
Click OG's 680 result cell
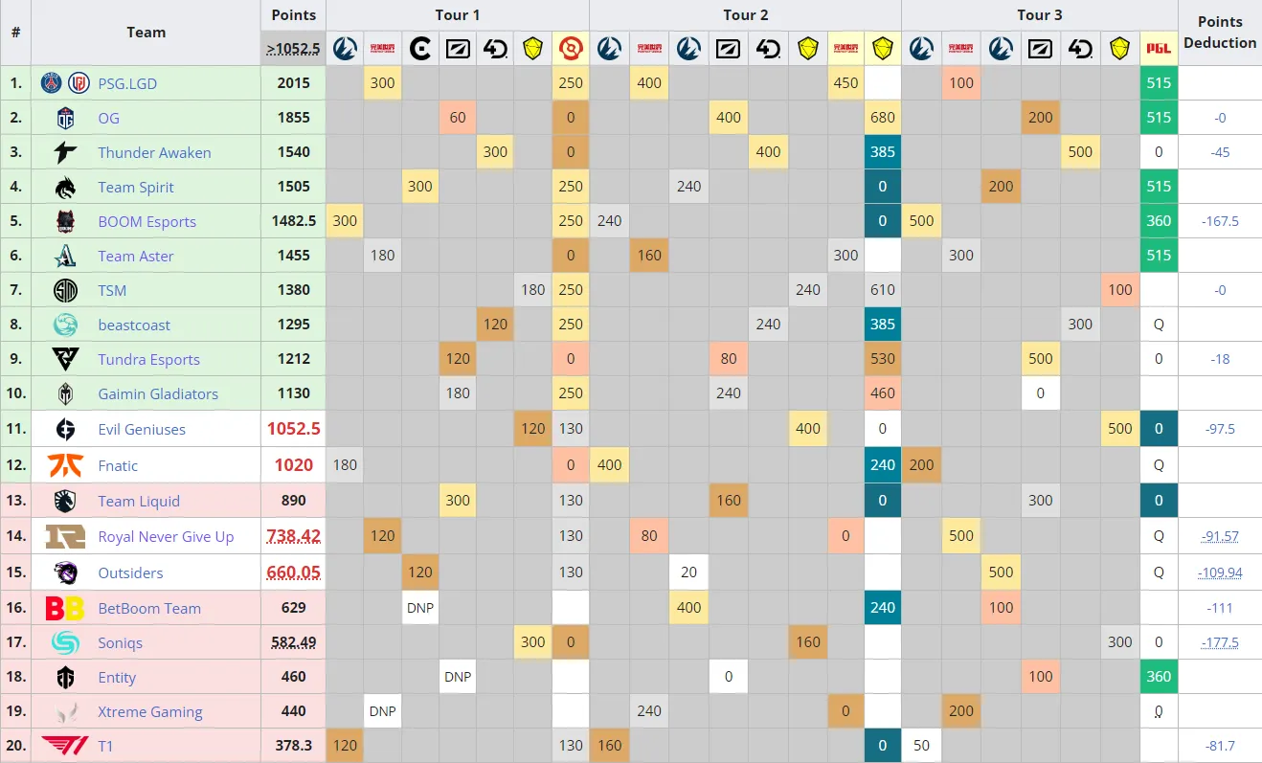pos(883,118)
